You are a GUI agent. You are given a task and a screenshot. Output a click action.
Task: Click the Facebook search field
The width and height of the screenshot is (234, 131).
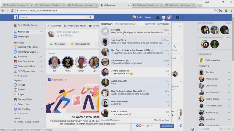(54, 17)
